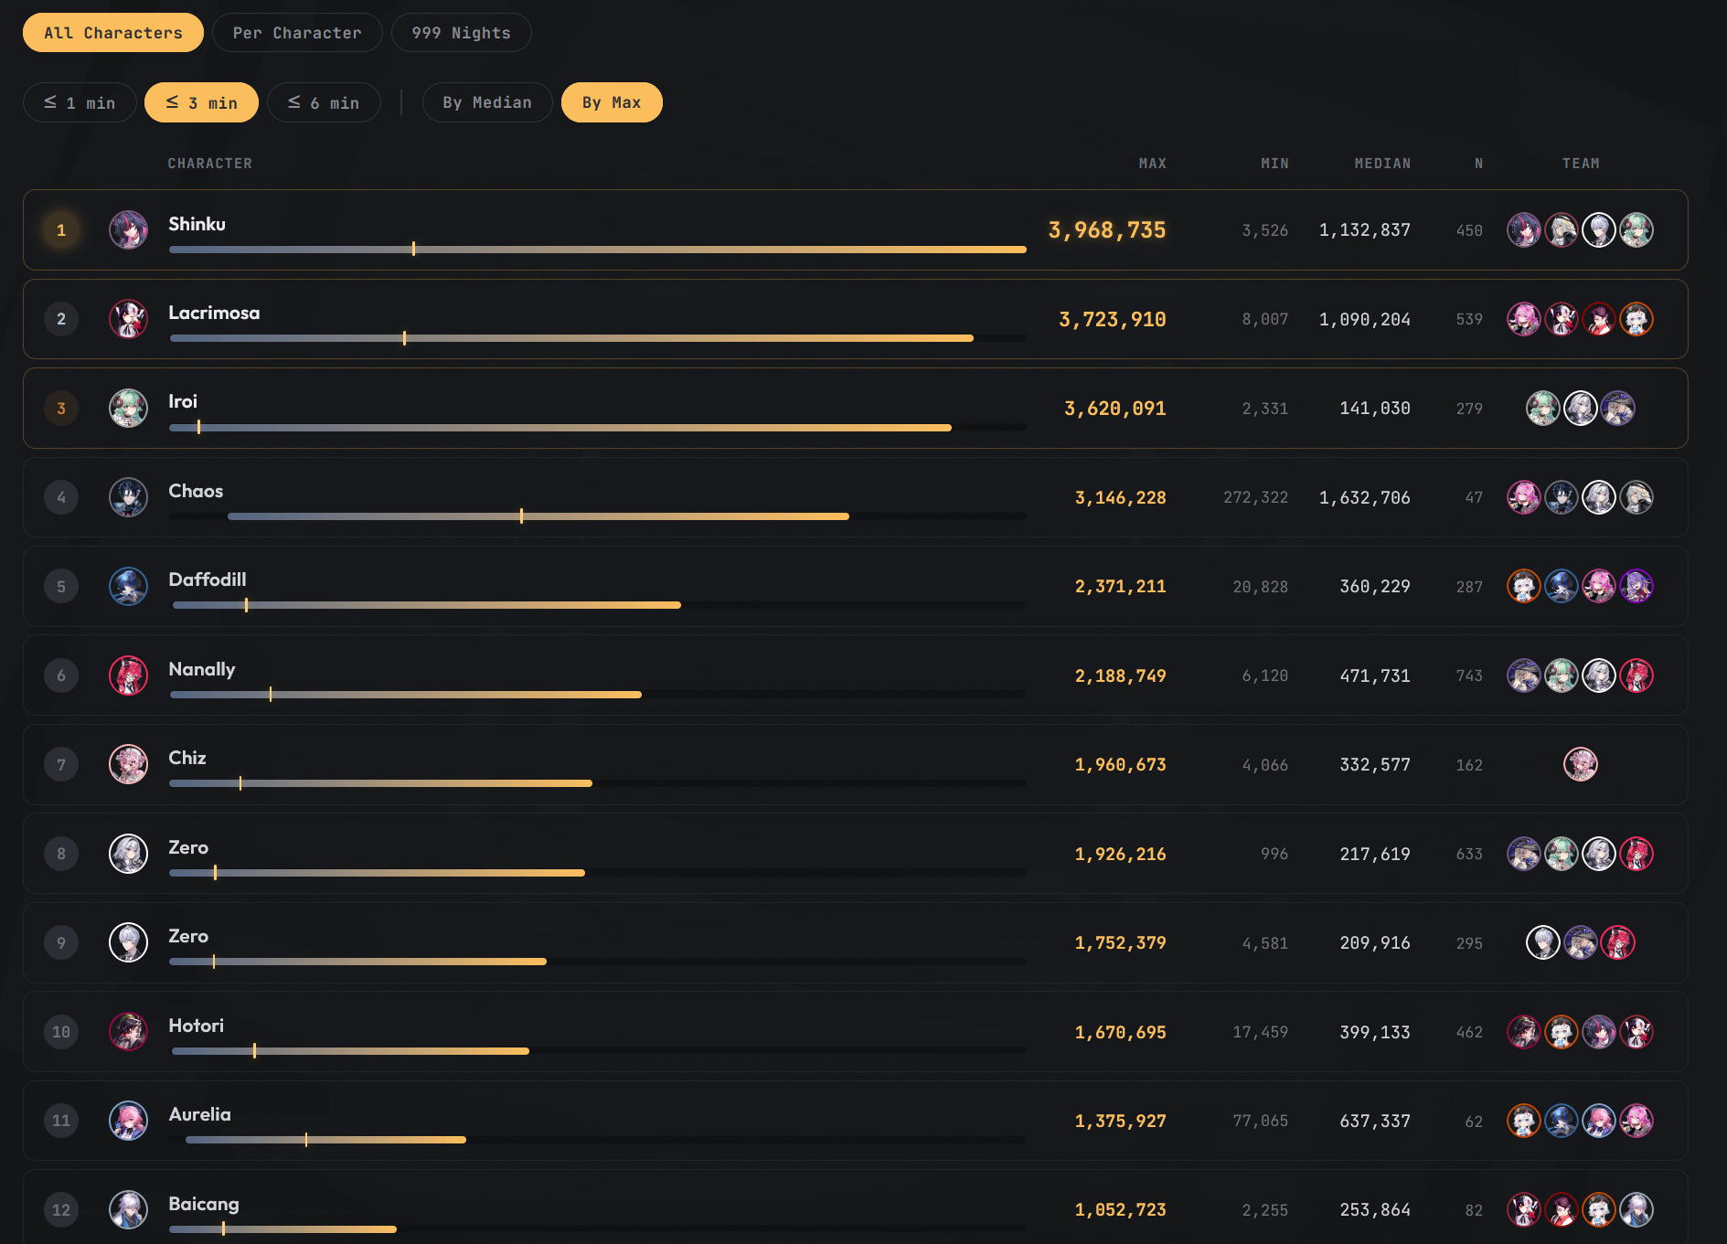Click the median marker on Chaos's score bar

(x=521, y=516)
